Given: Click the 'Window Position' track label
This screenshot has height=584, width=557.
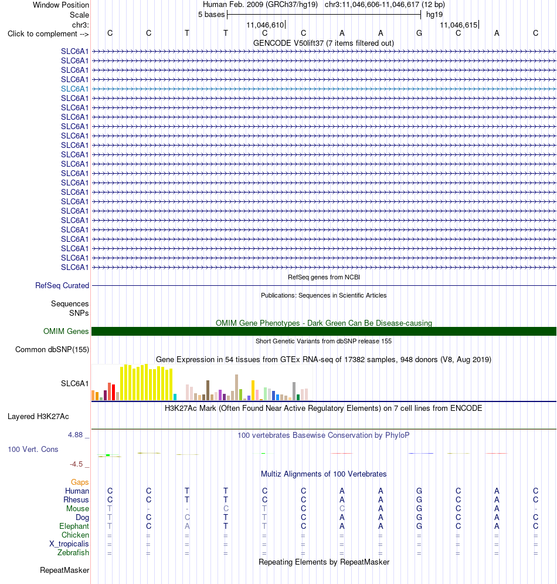Looking at the screenshot, I should click(61, 5).
